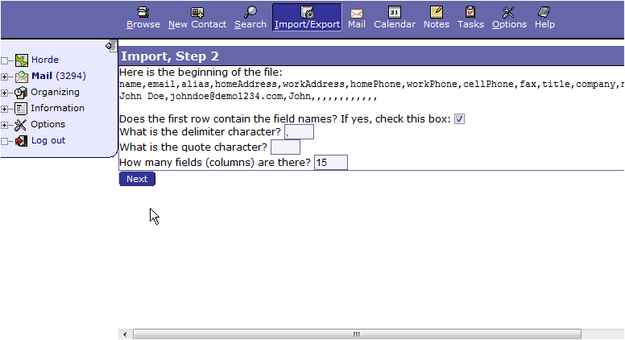Collapse the sidebar with the arrow icon
The height and width of the screenshot is (340, 625).
pyautogui.click(x=111, y=46)
